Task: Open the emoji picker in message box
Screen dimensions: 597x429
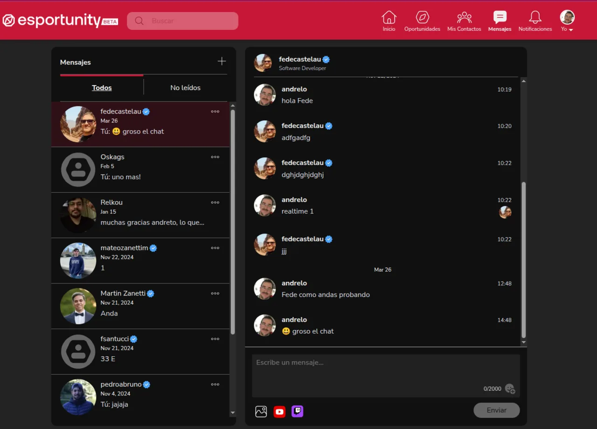Action: [510, 388]
